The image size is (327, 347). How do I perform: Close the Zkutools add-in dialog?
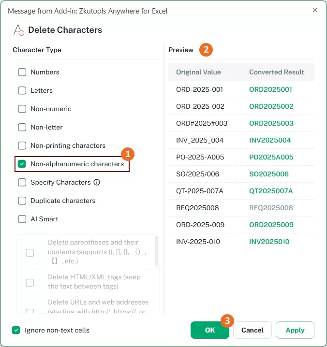315,10
